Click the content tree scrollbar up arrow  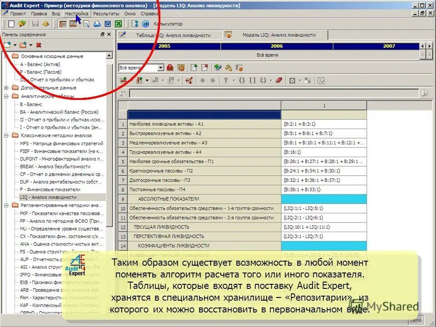click(x=109, y=55)
